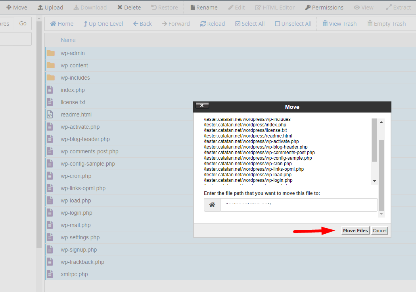Select the wp-mail.php file name

[x=76, y=225]
